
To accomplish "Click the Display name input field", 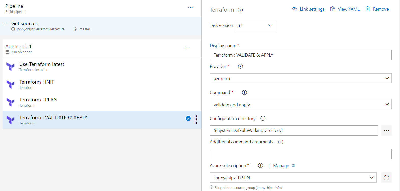I will tap(300, 55).
